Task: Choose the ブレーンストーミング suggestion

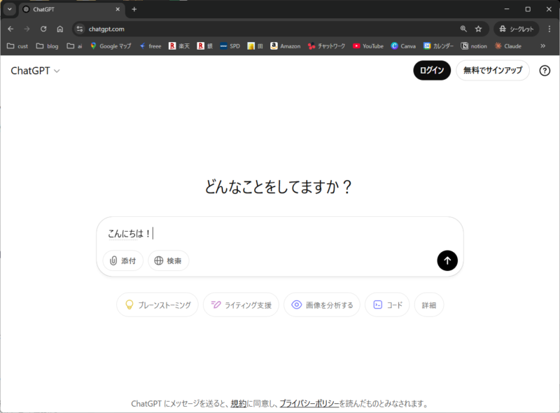Action: [157, 304]
